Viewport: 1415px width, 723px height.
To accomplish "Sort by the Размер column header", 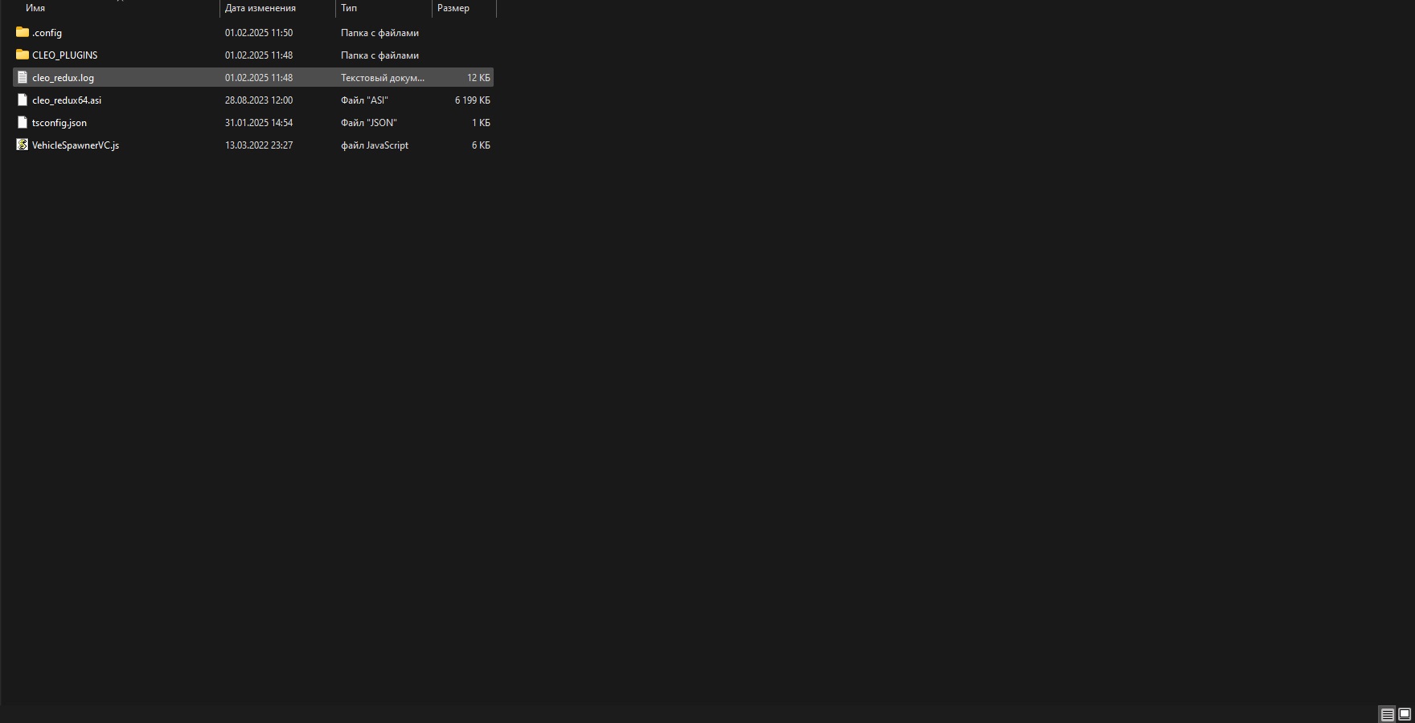I will coord(453,8).
